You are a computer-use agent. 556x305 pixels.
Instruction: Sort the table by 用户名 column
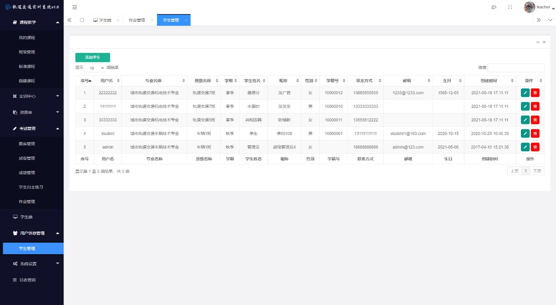(x=107, y=81)
